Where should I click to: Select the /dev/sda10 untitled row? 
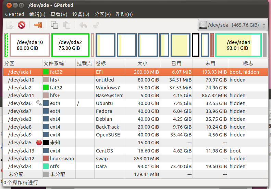tap(136, 80)
